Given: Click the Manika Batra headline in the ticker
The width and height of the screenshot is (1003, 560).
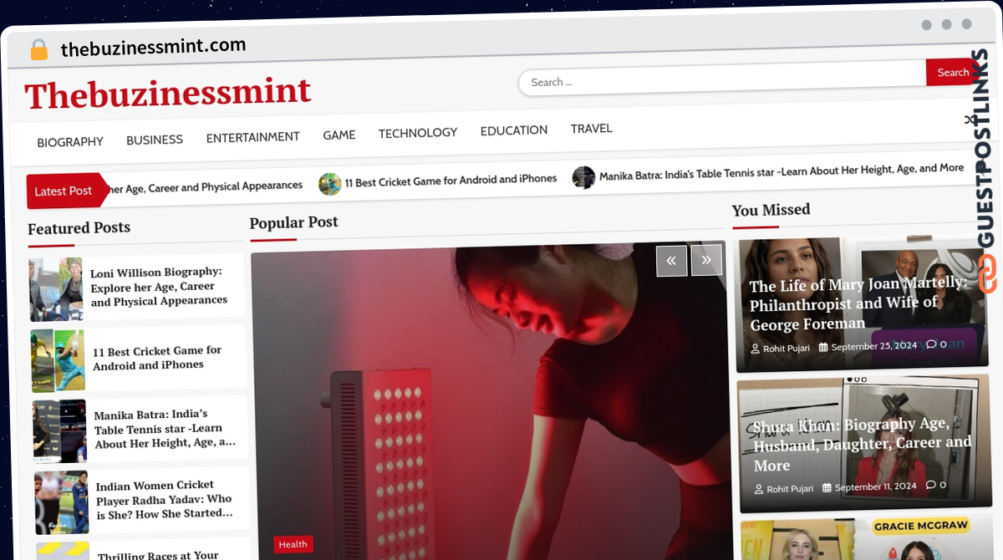Looking at the screenshot, I should click(782, 171).
